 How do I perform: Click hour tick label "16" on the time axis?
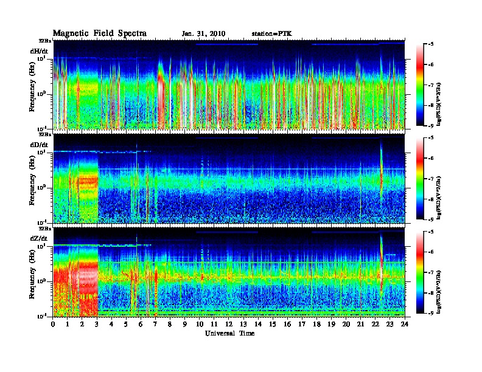pyautogui.click(x=287, y=325)
